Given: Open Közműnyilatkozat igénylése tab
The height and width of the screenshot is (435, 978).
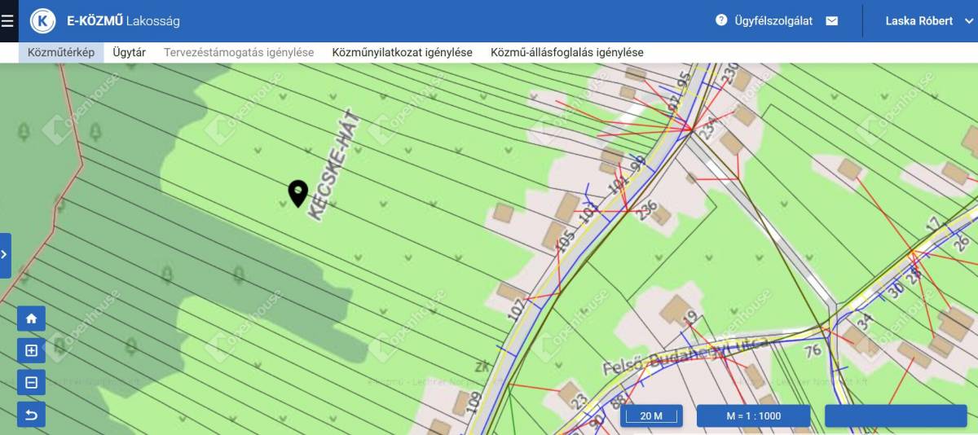Looking at the screenshot, I should pyautogui.click(x=402, y=52).
